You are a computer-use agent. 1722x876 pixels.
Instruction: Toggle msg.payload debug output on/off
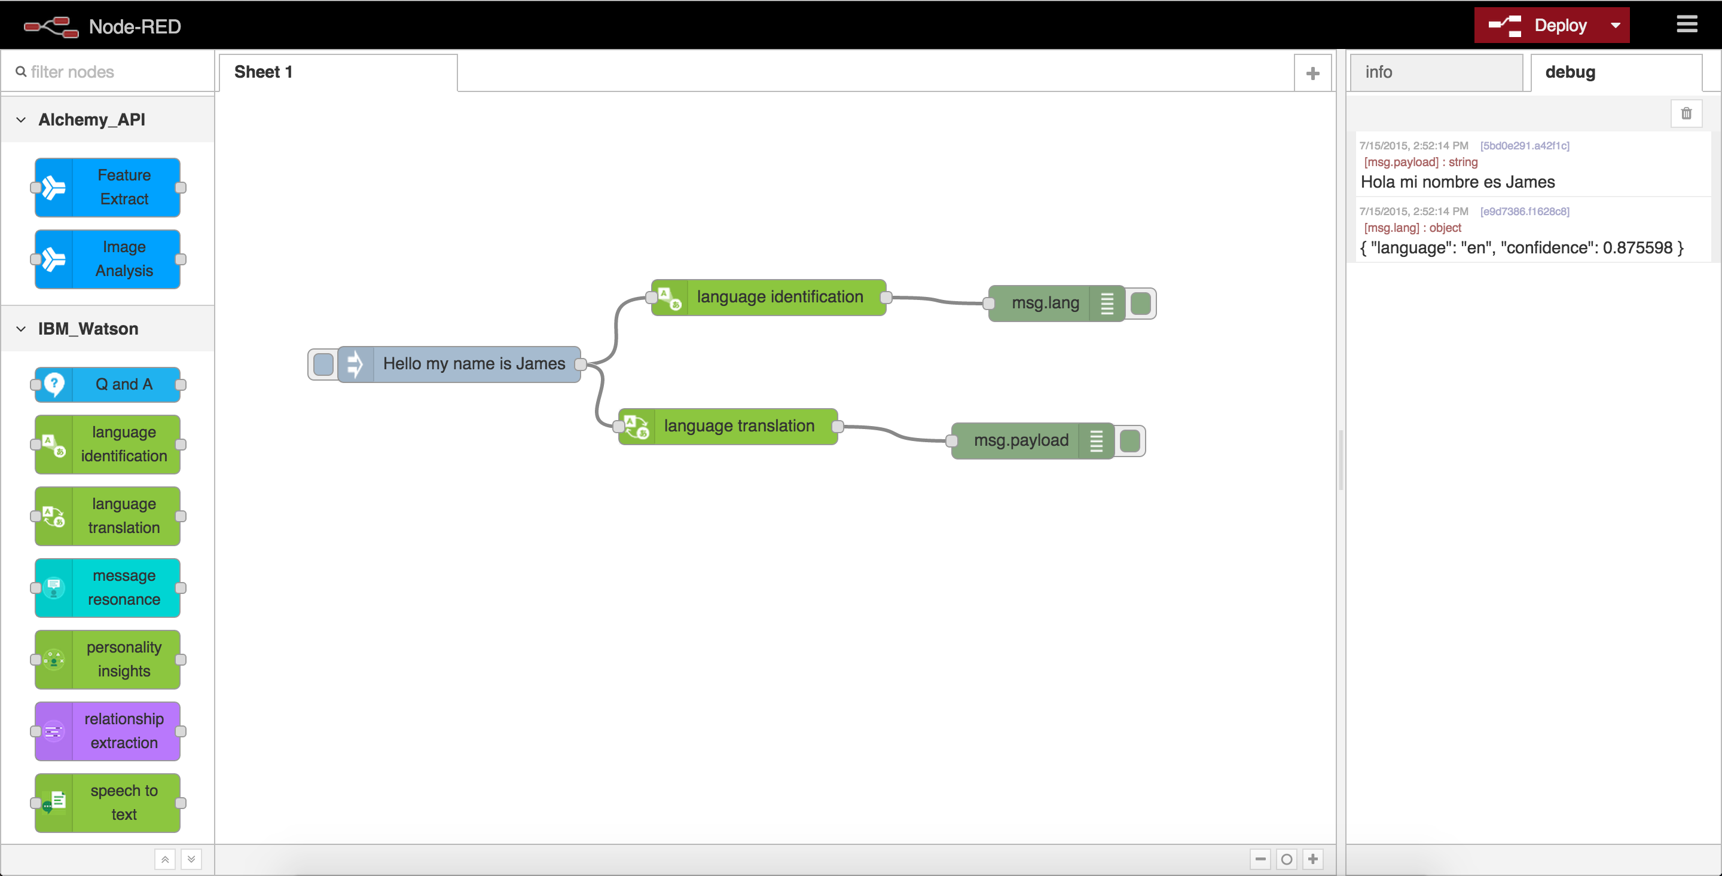pyautogui.click(x=1129, y=440)
